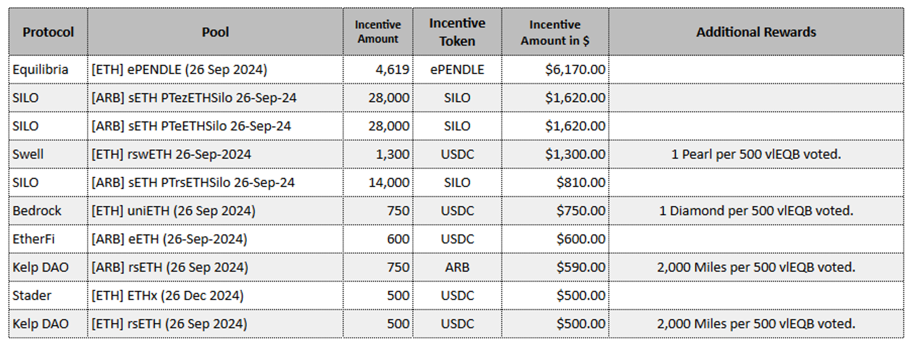
Task: Click the Bedrock protocol cell
Action: pos(37,211)
